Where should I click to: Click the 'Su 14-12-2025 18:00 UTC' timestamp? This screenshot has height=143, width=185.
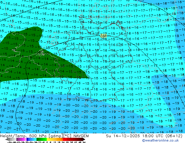click(x=135, y=136)
